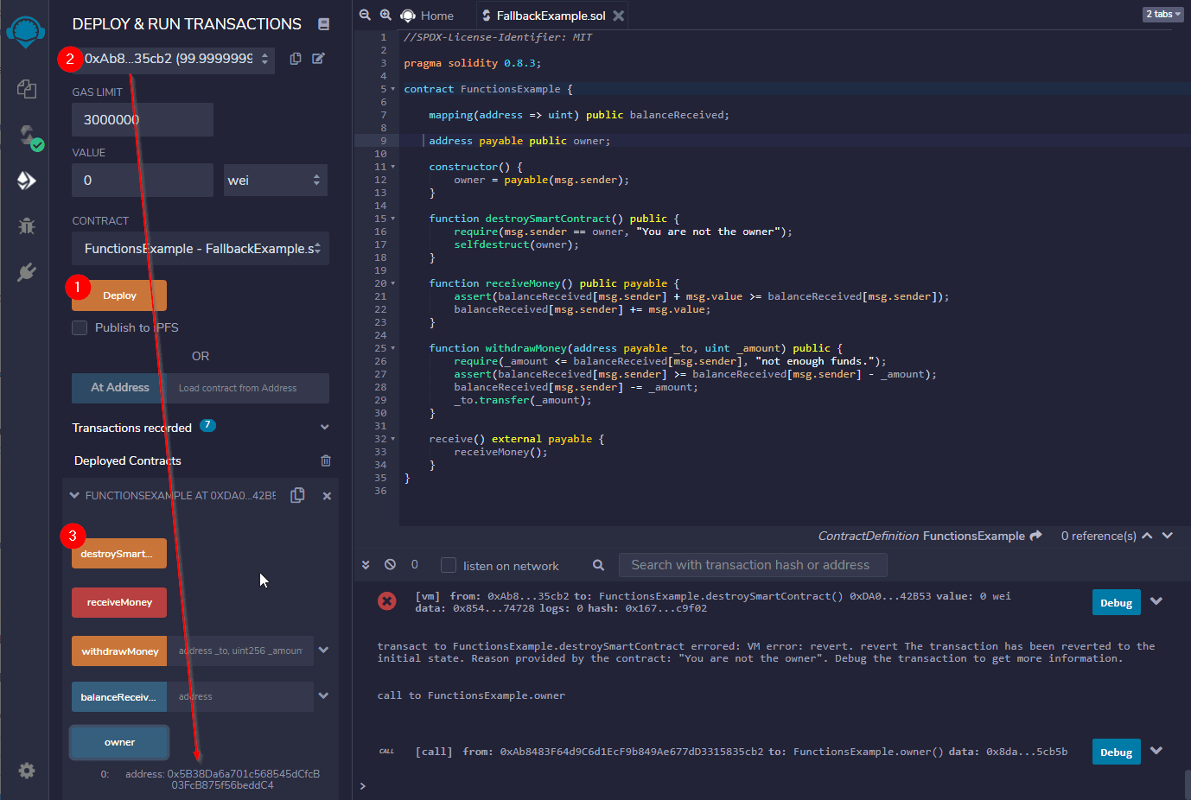Click the terminal search magnifier icon

point(598,565)
